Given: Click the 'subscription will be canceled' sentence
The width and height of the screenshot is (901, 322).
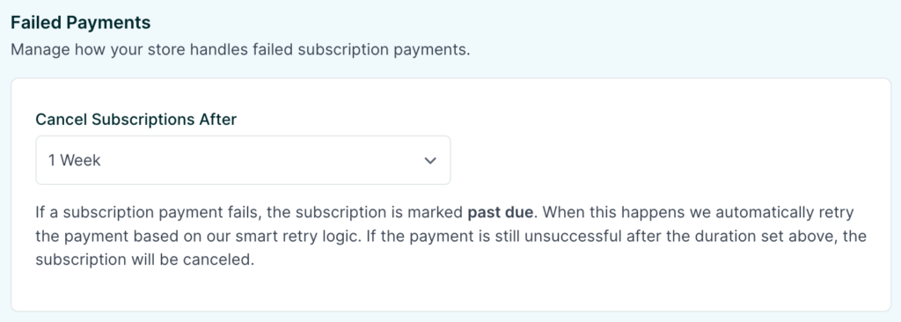Looking at the screenshot, I should 144,260.
